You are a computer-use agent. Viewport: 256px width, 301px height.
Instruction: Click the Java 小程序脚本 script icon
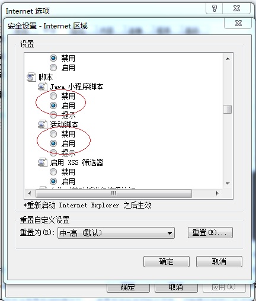[x=43, y=87]
